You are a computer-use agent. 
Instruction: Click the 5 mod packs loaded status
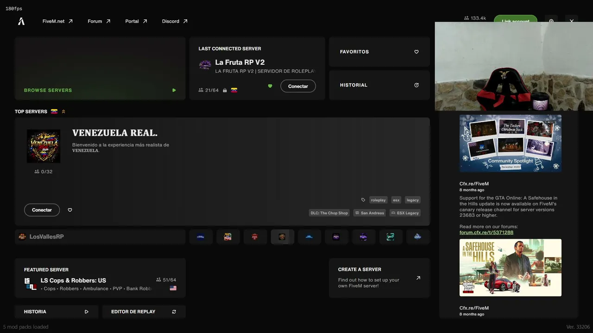(25, 327)
